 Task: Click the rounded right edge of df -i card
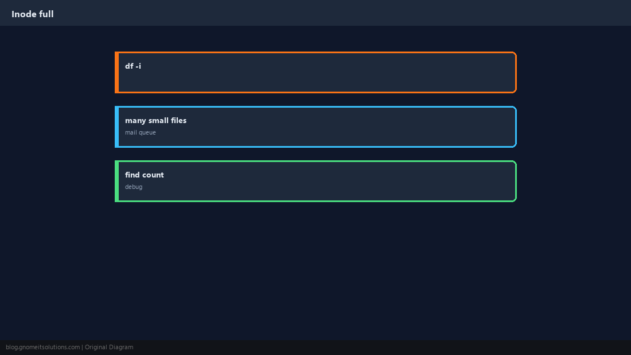pos(516,72)
